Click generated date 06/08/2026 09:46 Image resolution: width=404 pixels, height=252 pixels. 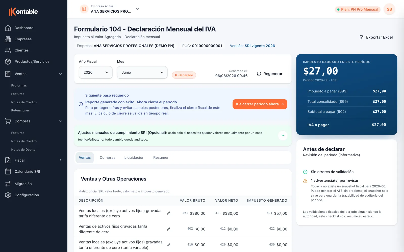(231, 76)
